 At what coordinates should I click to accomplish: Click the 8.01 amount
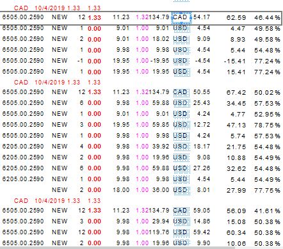pos(204,190)
